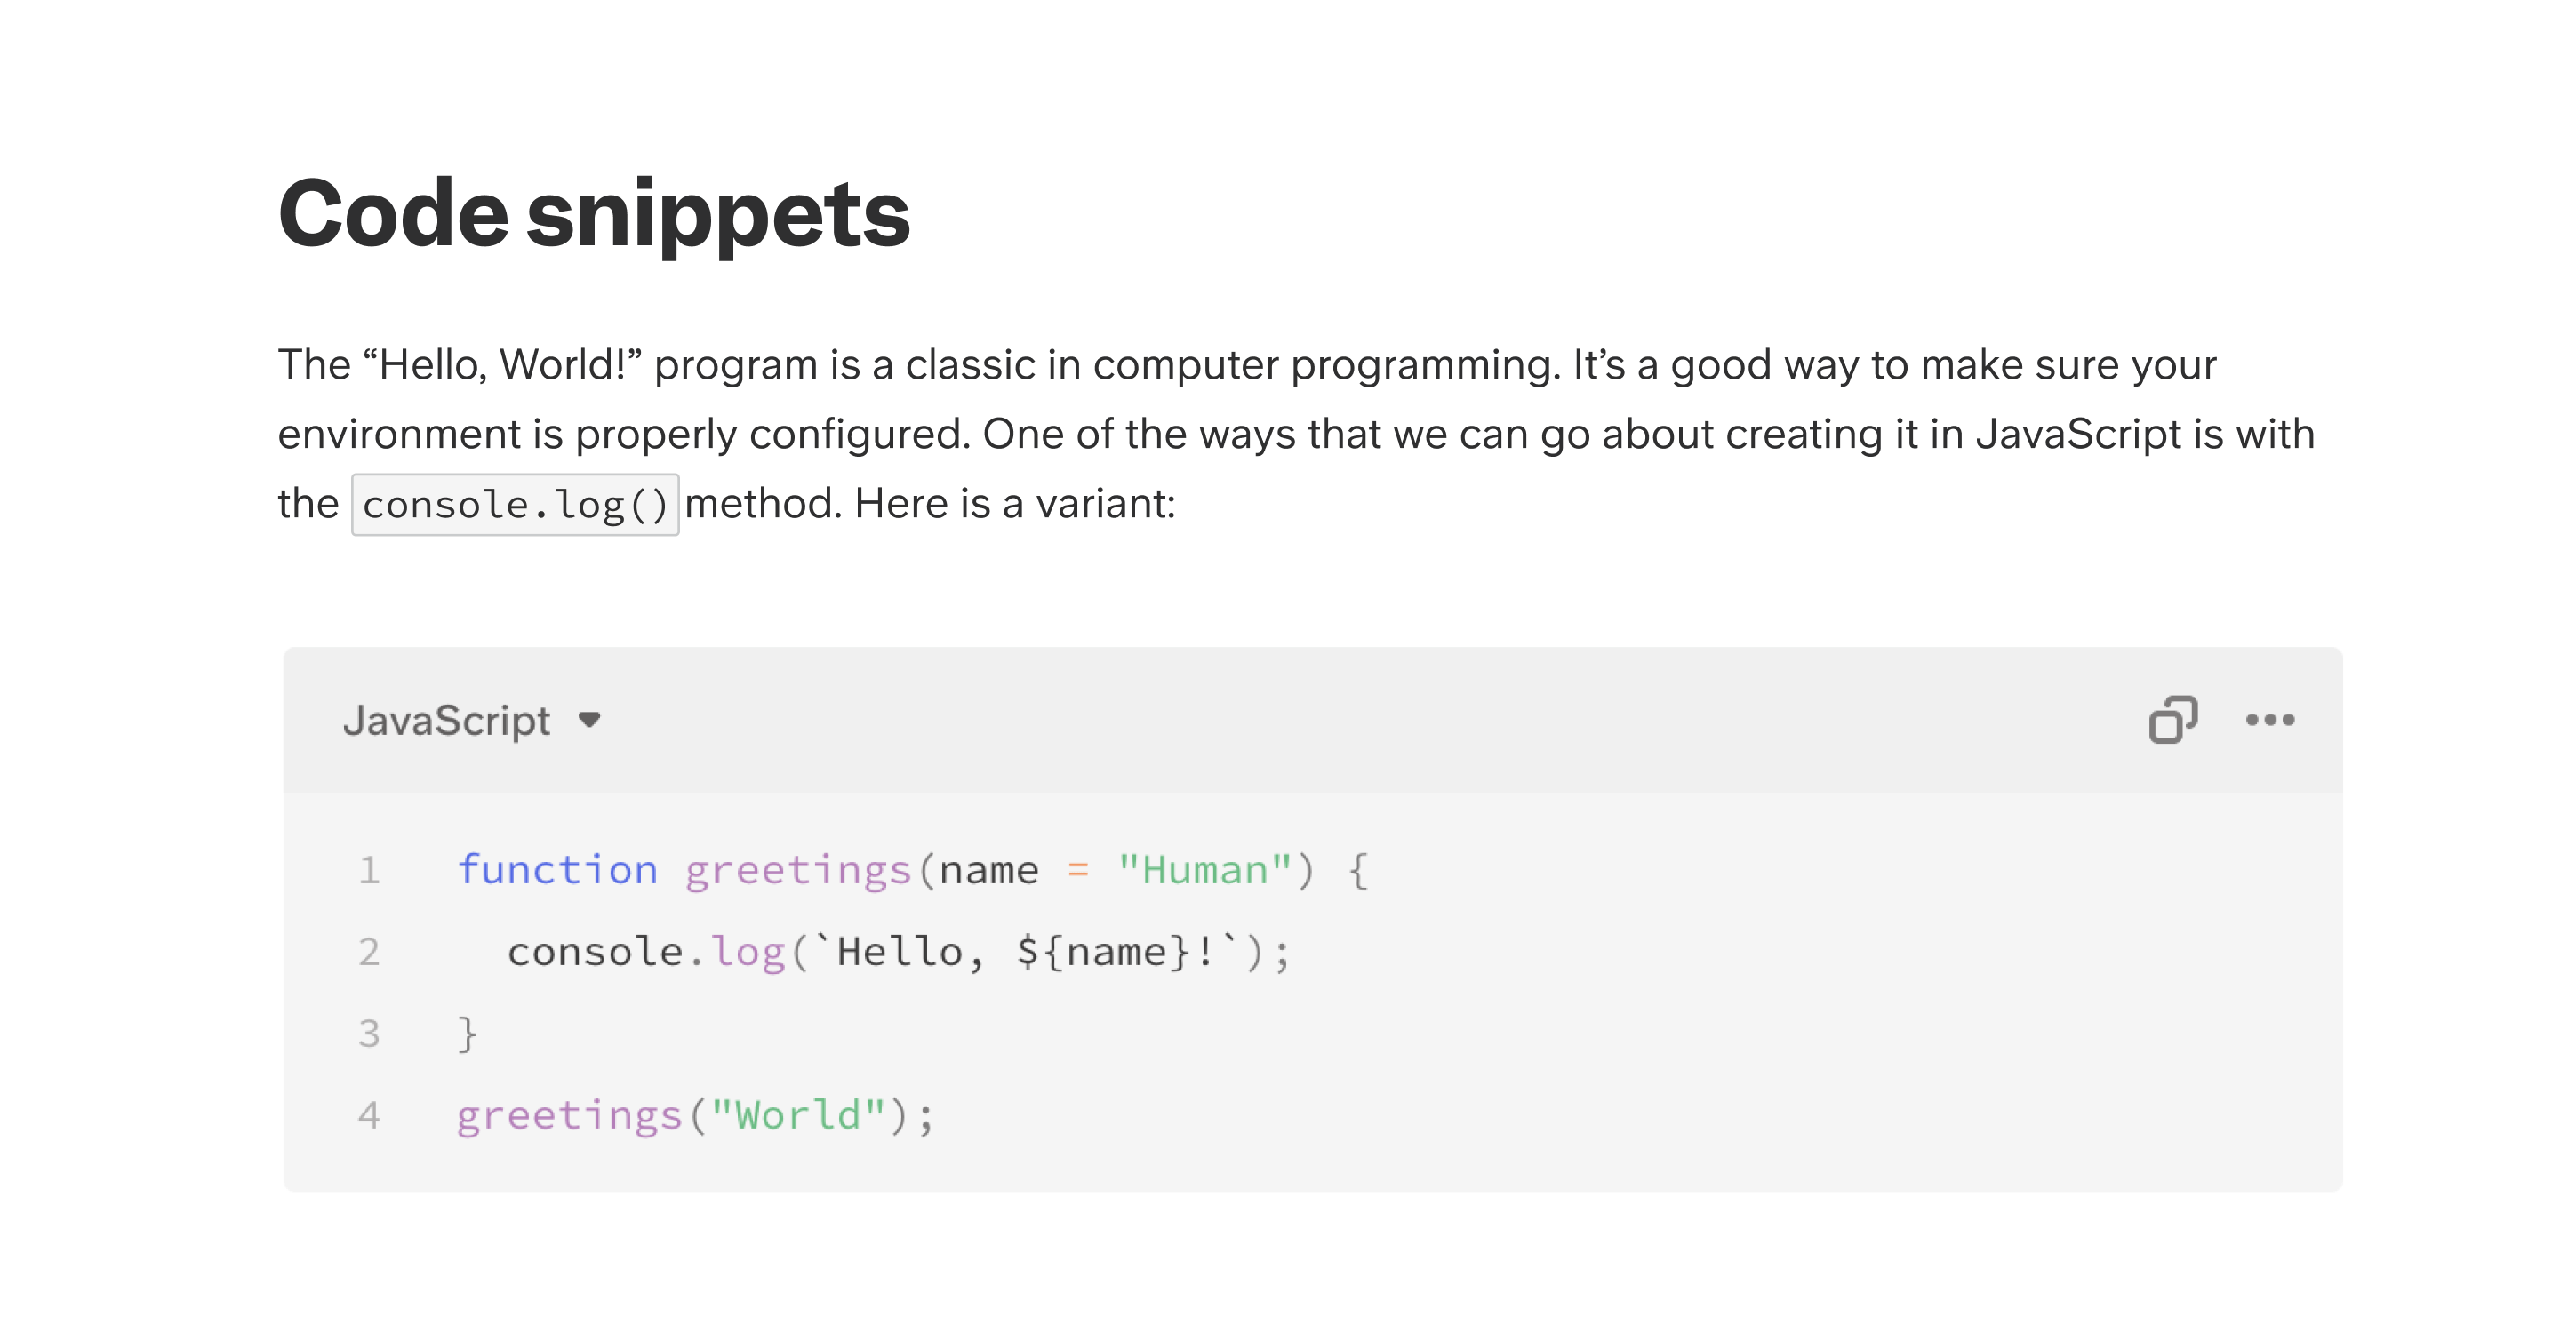
Task: Click the inline console.log() code
Action: 515,505
